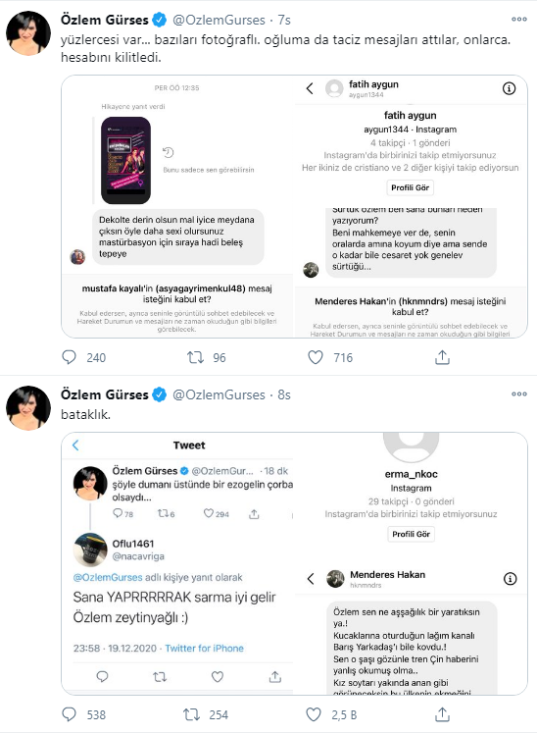Open the info icon beside fatih aygun
The height and width of the screenshot is (734, 537).
(x=509, y=88)
